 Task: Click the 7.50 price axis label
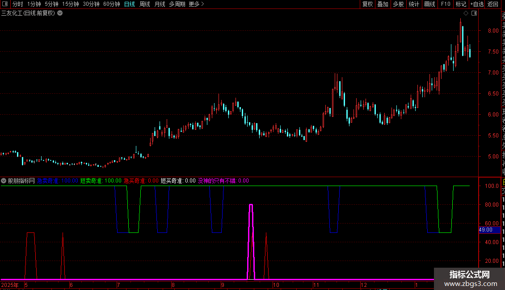pos(493,51)
